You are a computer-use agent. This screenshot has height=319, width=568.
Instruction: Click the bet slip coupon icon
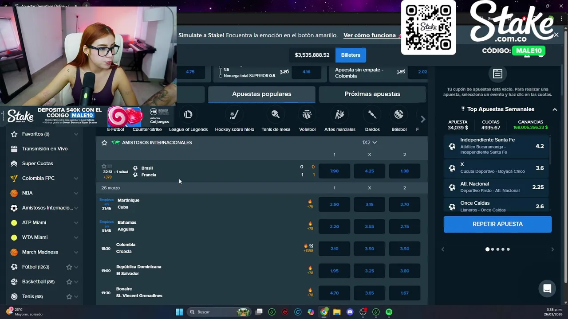497,74
